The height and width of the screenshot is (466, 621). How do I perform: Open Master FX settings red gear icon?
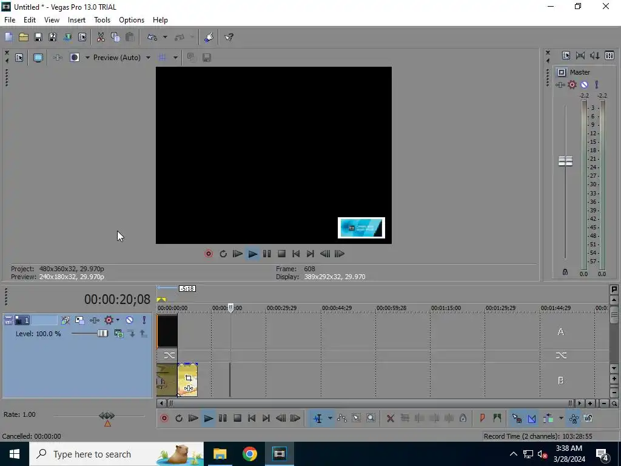coord(572,84)
